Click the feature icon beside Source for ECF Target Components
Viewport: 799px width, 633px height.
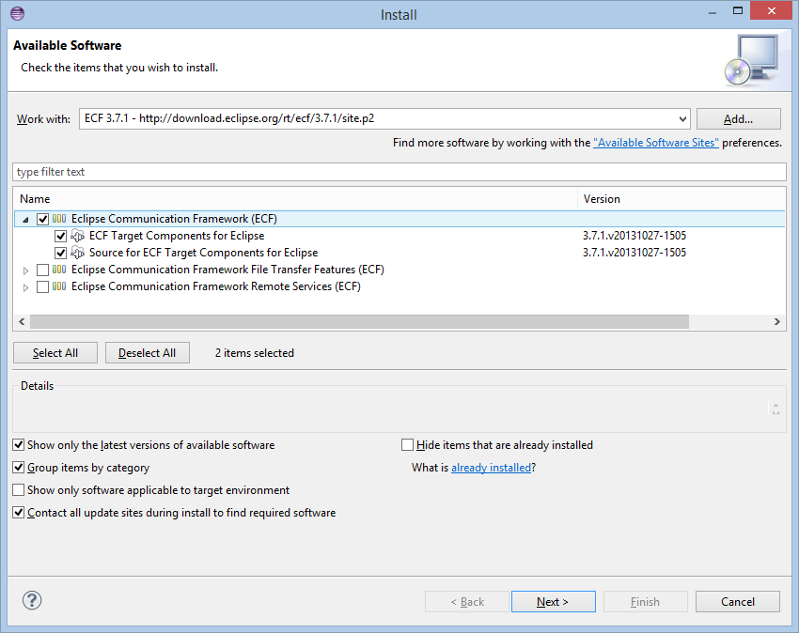click(77, 253)
